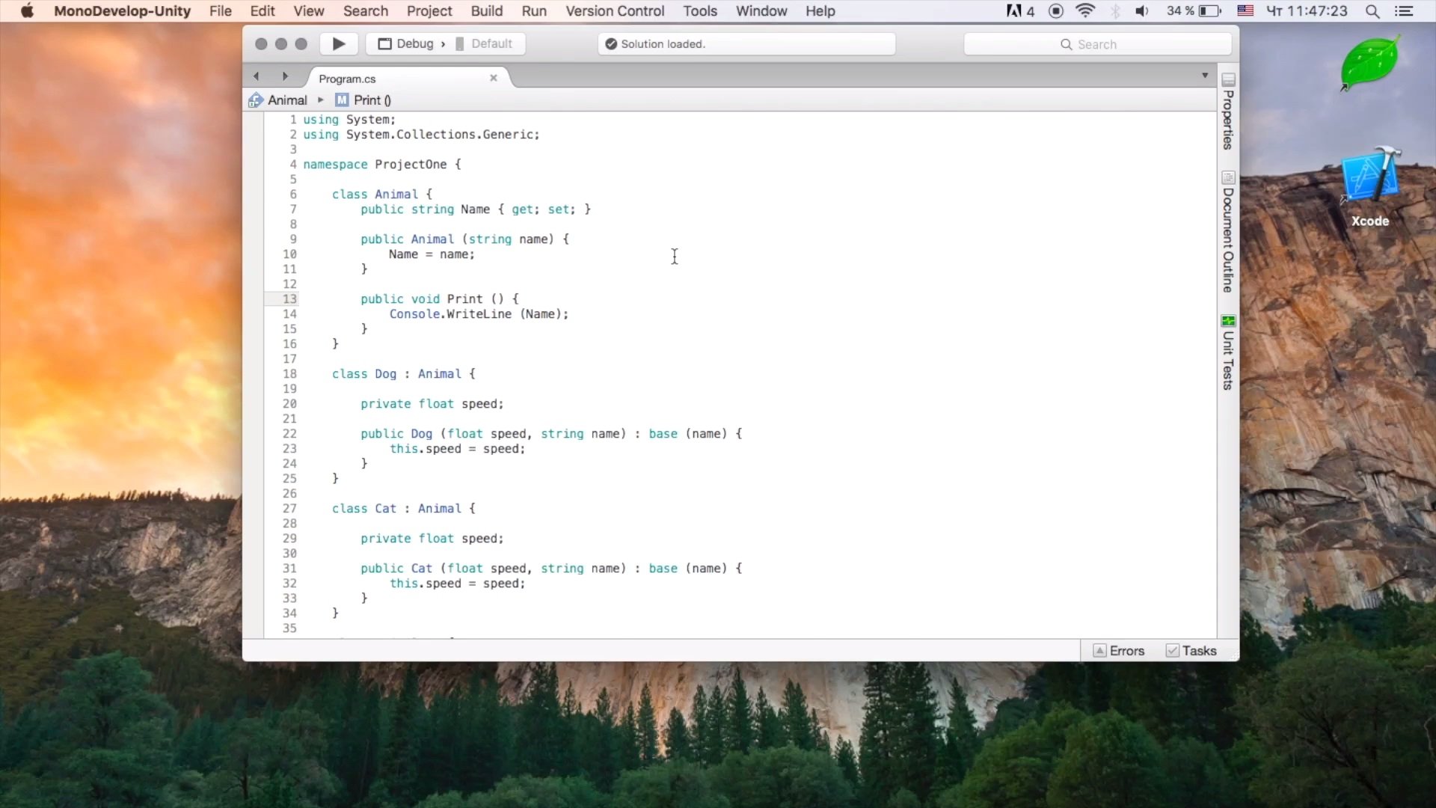Open the Debug configuration selector
The height and width of the screenshot is (808, 1436).
[405, 44]
